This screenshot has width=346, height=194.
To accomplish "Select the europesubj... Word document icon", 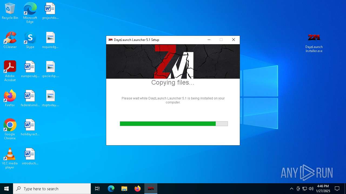I will [30, 70].
